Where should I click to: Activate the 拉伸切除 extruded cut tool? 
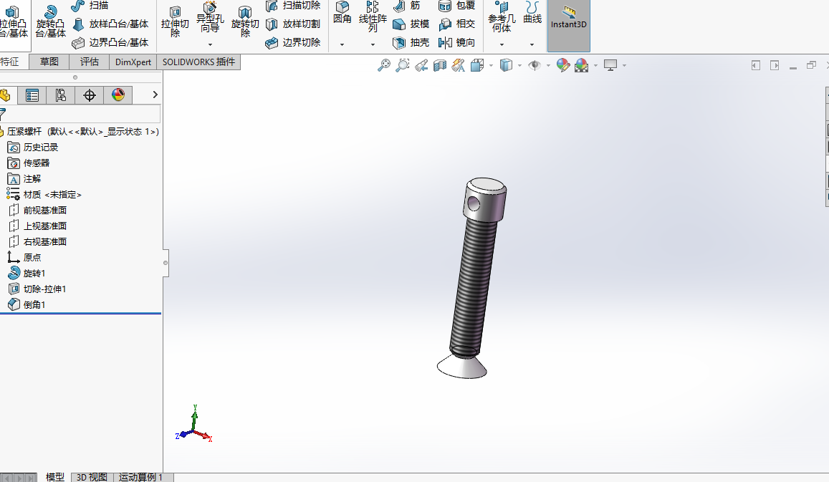175,21
